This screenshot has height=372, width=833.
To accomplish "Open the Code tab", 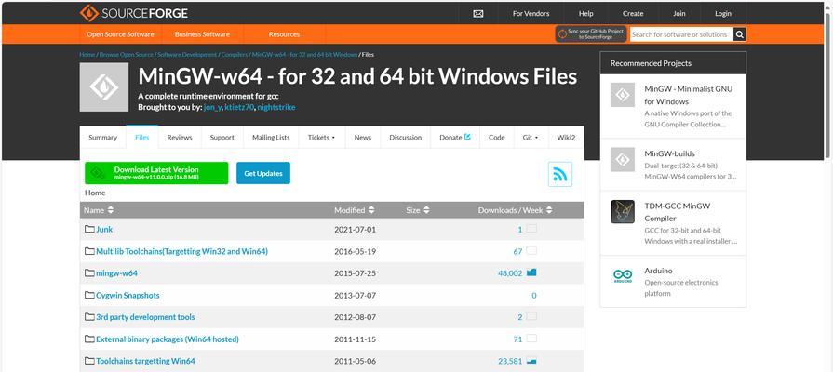I will pos(497,137).
